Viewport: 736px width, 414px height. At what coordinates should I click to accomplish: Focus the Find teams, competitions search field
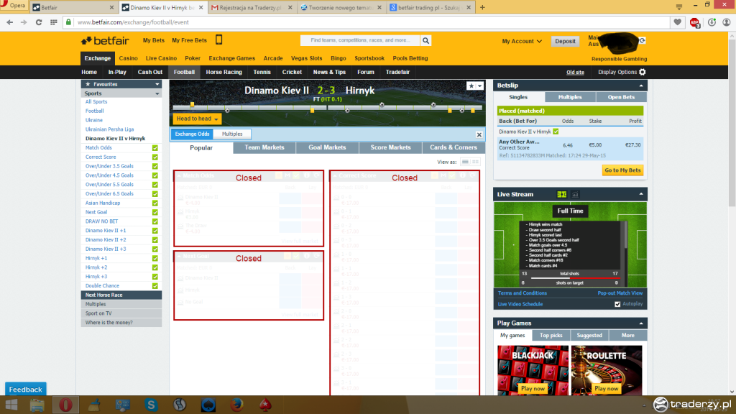click(x=361, y=41)
